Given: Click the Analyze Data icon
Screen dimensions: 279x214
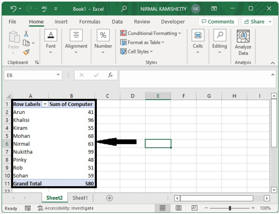Looking at the screenshot, I should [243, 36].
